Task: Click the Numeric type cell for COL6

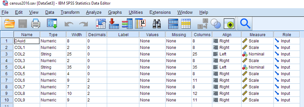Action: (x=53, y=80)
